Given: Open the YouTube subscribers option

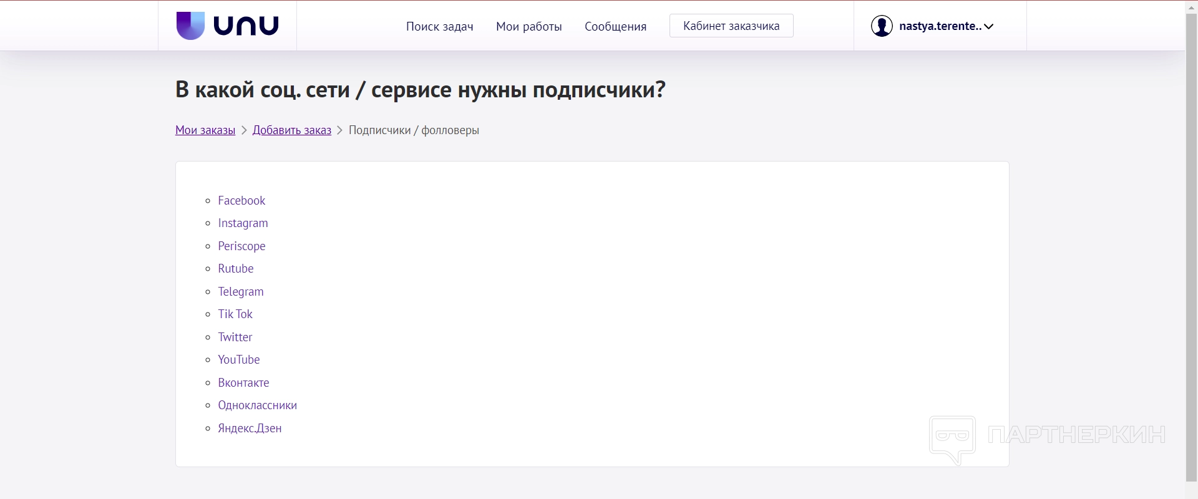Looking at the screenshot, I should point(238,359).
